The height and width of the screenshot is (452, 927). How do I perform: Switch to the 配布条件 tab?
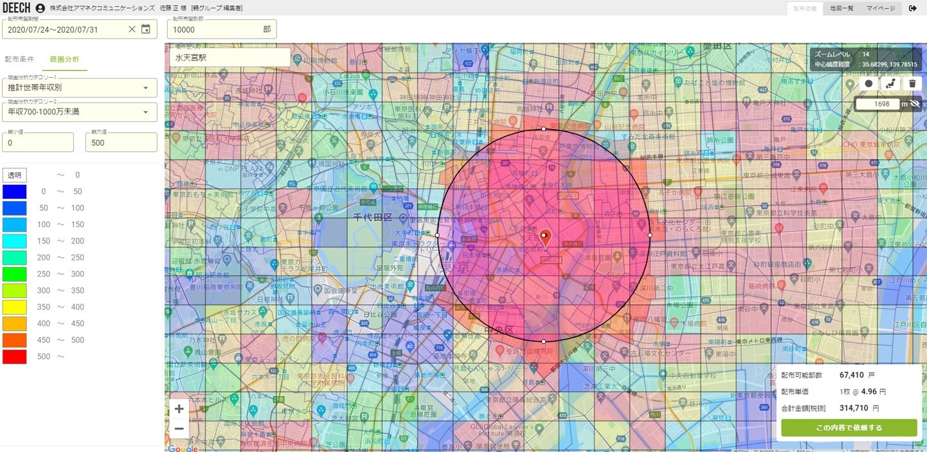(x=19, y=59)
